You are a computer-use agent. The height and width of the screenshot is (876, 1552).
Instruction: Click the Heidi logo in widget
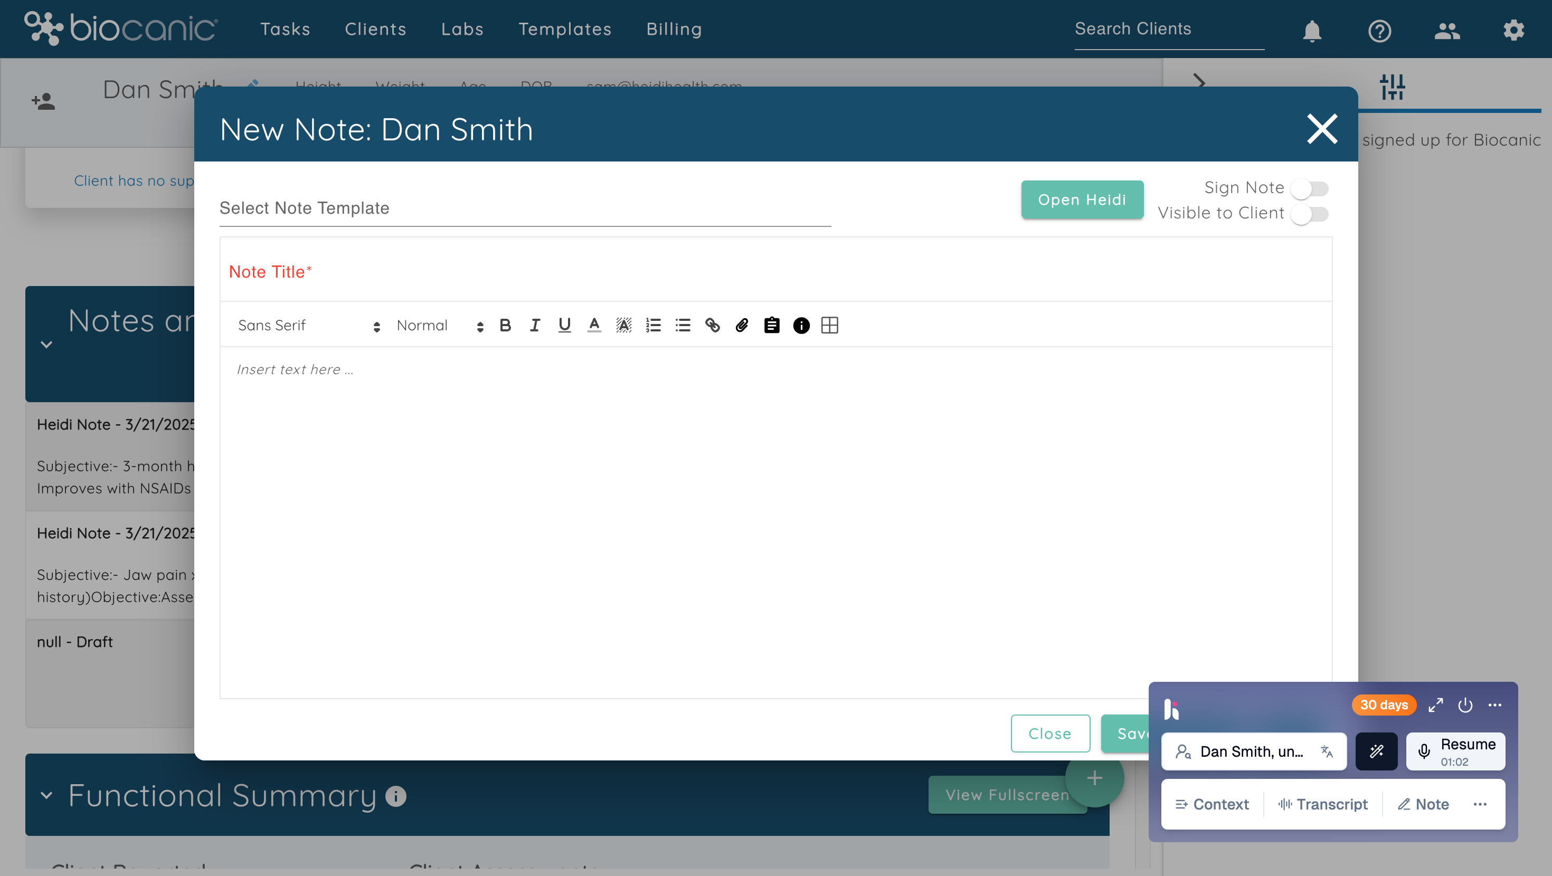coord(1171,709)
